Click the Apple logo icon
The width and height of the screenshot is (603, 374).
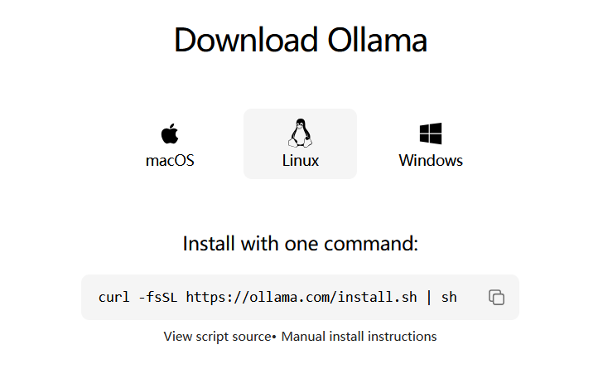[170, 134]
